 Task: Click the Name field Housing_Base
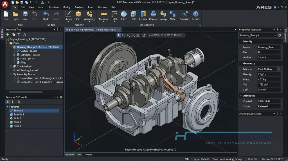coord(269,47)
